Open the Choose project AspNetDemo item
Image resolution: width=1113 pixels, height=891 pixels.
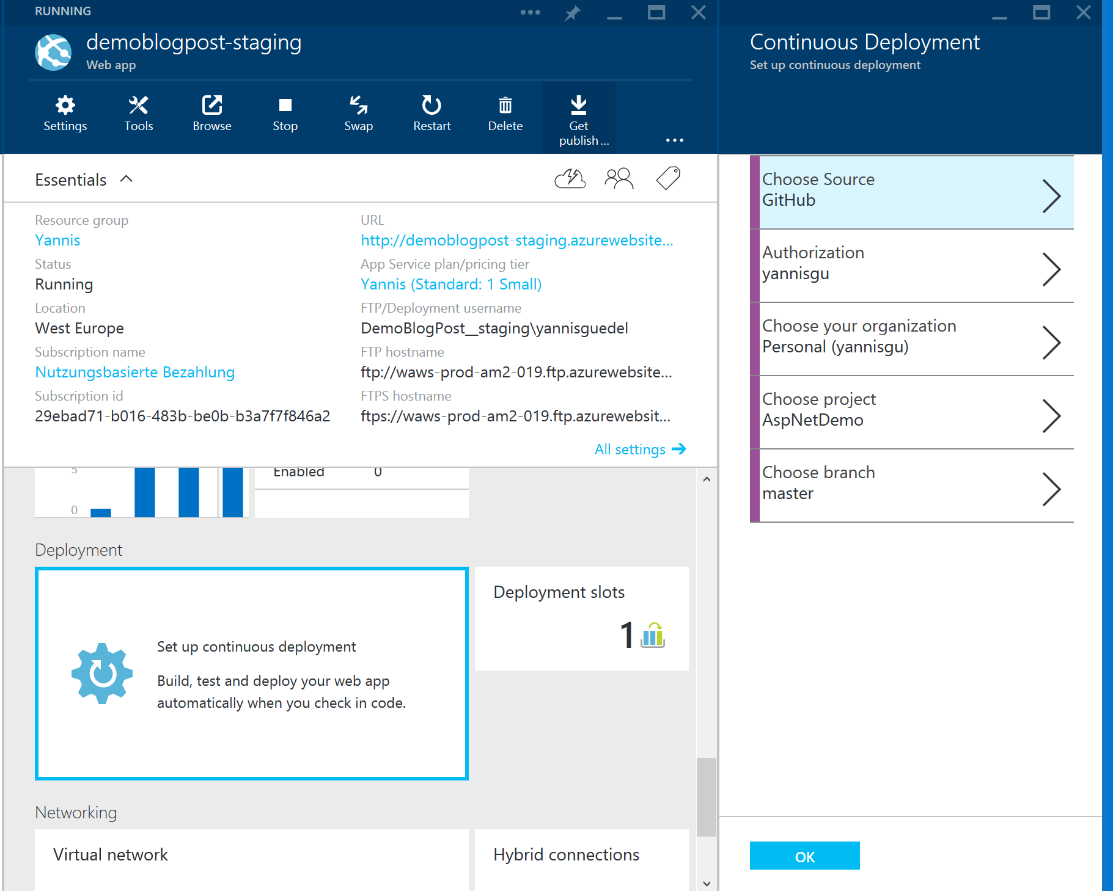[911, 412]
